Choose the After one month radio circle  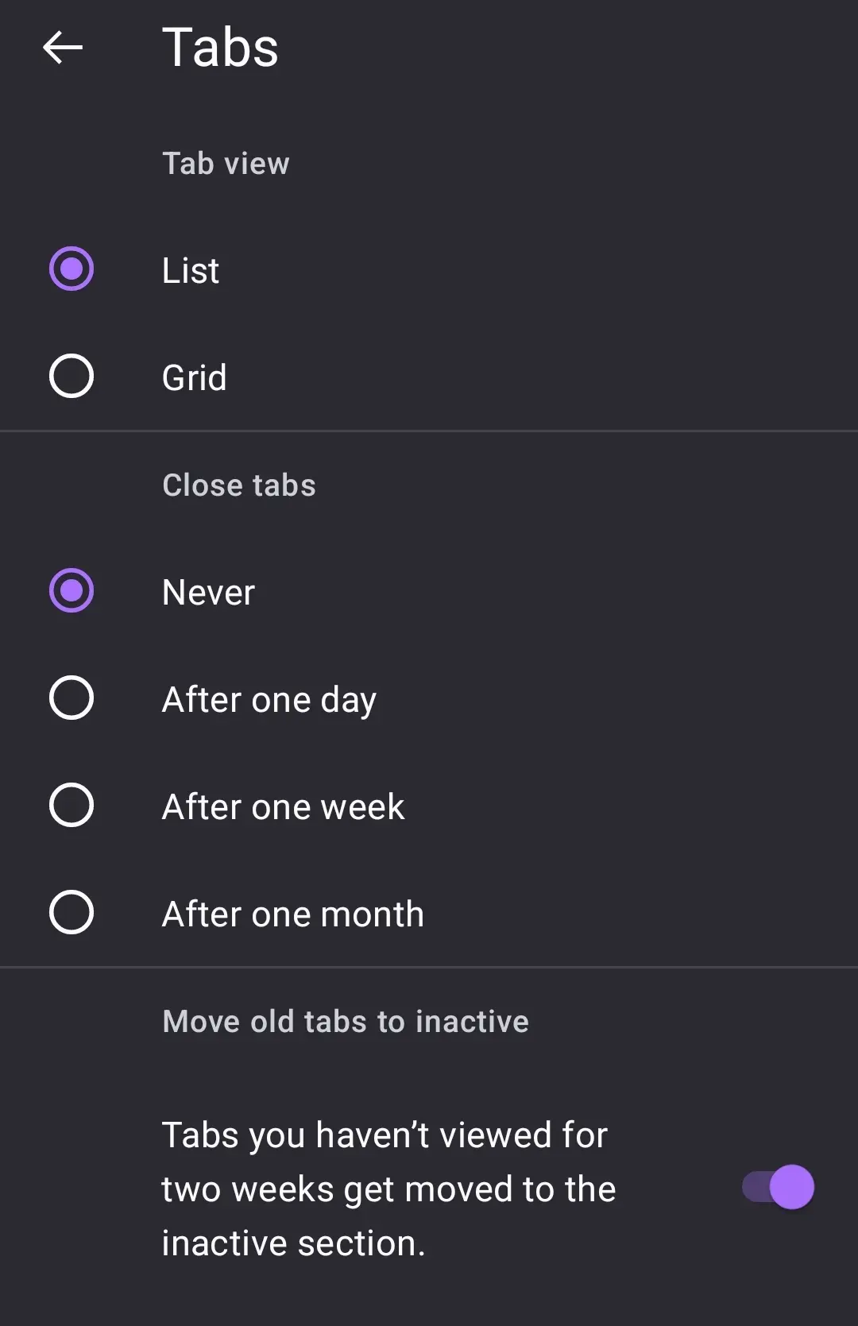click(x=71, y=912)
